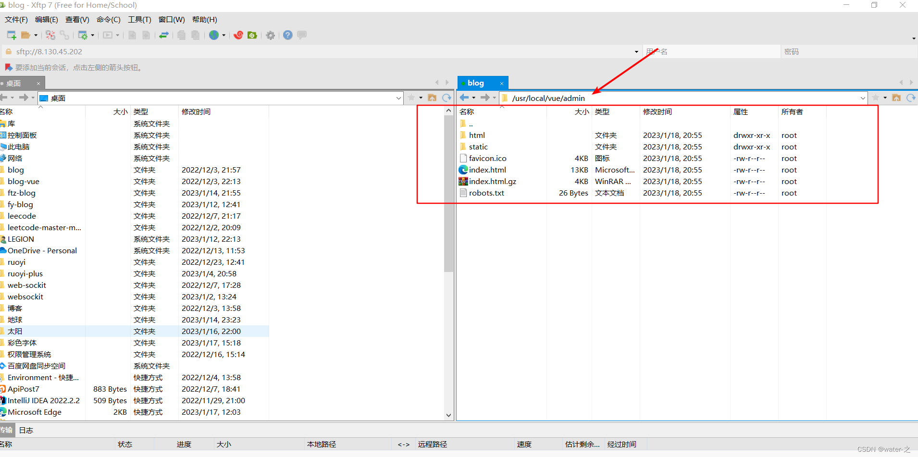The height and width of the screenshot is (457, 918).
Task: Close the 桌面 local tab
Action: [x=38, y=84]
